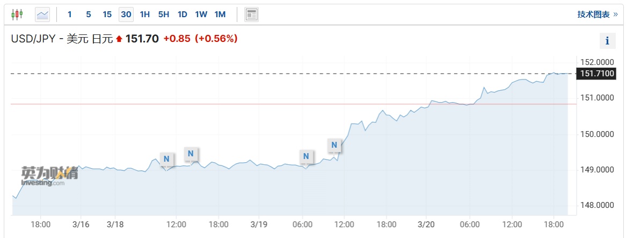
Task: Select the 30 minute interval
Action: click(126, 15)
